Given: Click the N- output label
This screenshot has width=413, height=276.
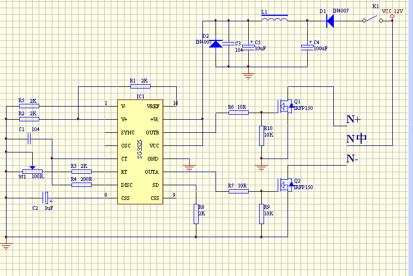Looking at the screenshot, I should point(353,159).
